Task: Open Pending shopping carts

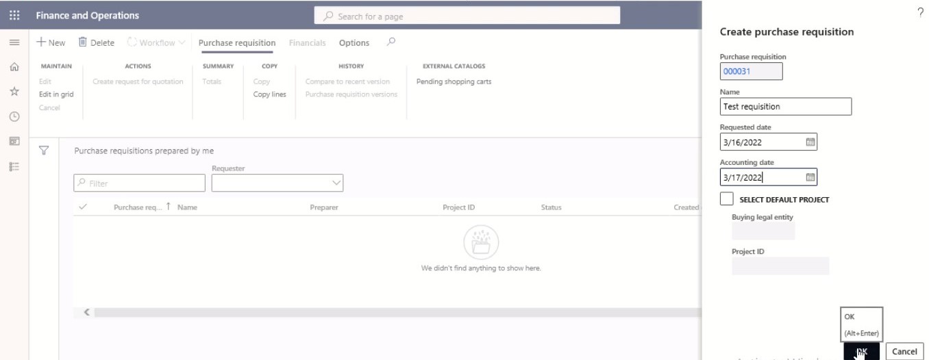Action: 454,81
